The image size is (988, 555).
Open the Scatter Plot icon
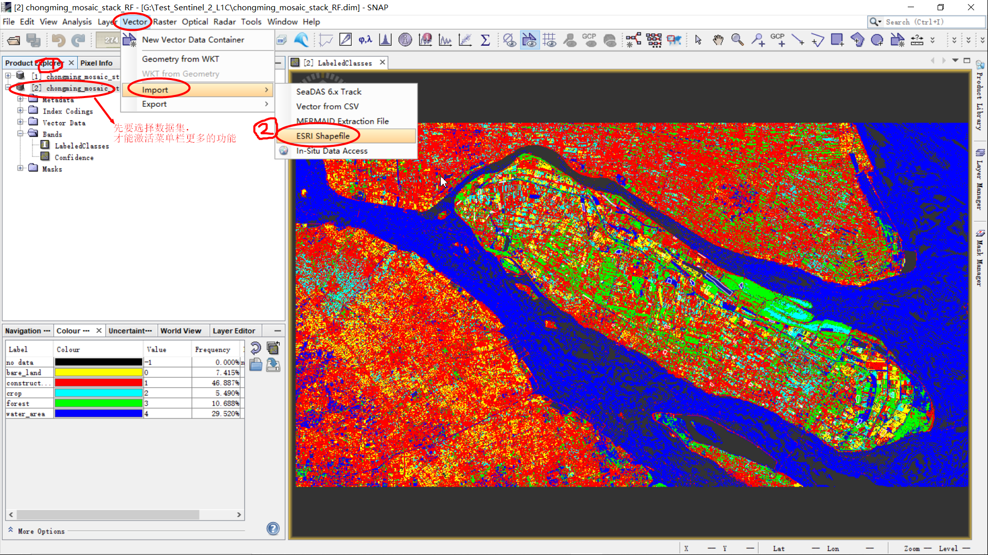pos(465,40)
